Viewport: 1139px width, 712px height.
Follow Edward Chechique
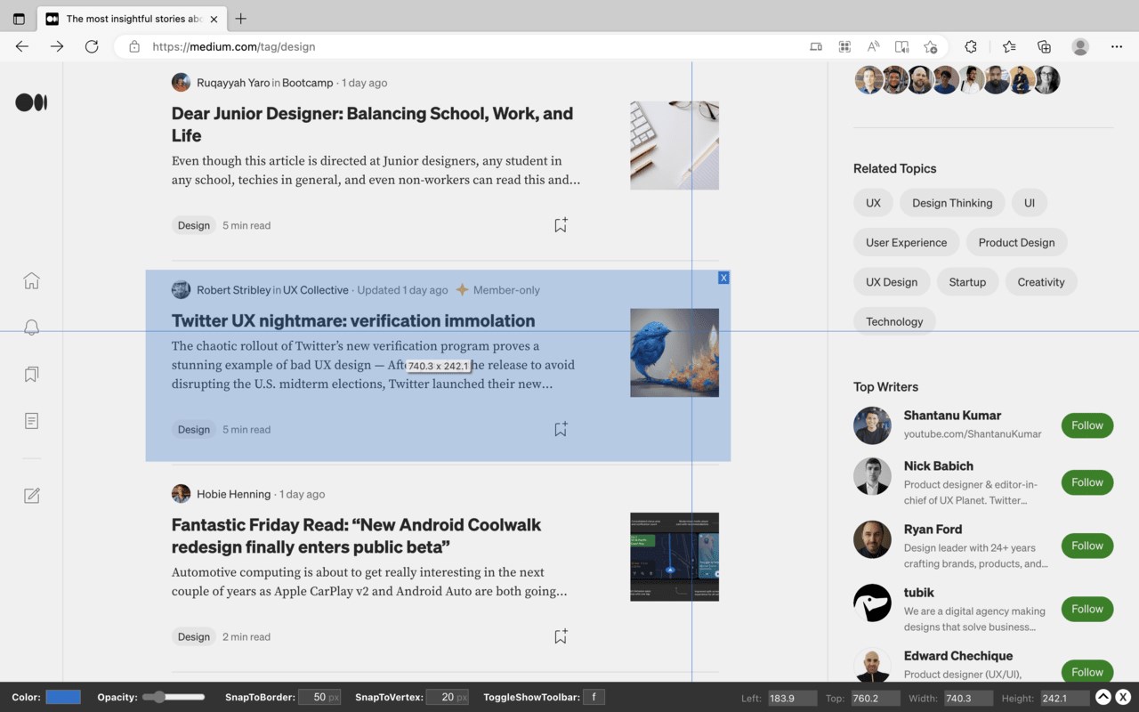click(1087, 672)
